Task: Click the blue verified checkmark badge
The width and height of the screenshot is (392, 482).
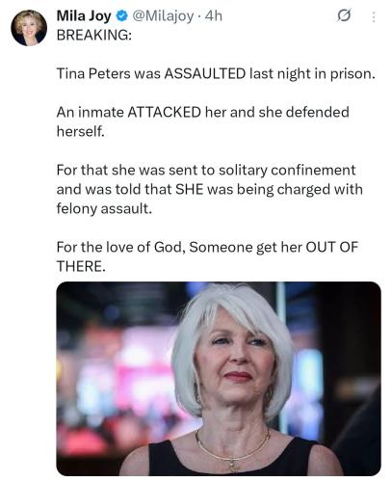Action: click(x=122, y=15)
